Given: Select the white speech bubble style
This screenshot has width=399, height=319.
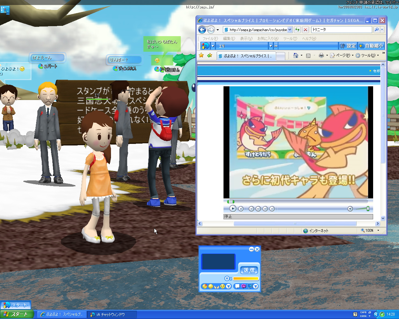Looking at the screenshot, I should click(x=238, y=286).
